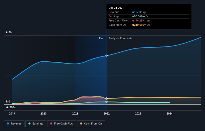Click the kr196.289m free cash flow value
Screen dimensions: 205x131
coord(139,20)
